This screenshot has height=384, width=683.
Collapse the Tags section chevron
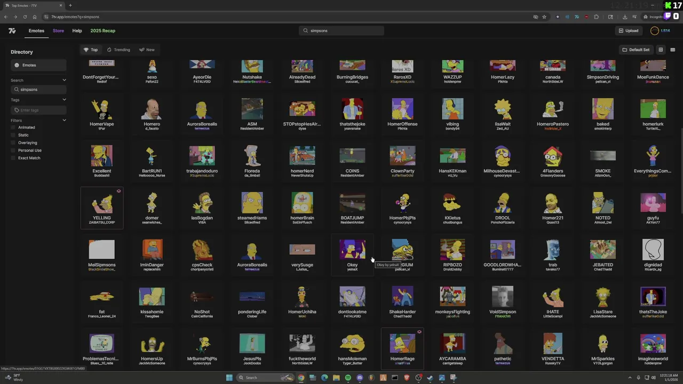(64, 100)
